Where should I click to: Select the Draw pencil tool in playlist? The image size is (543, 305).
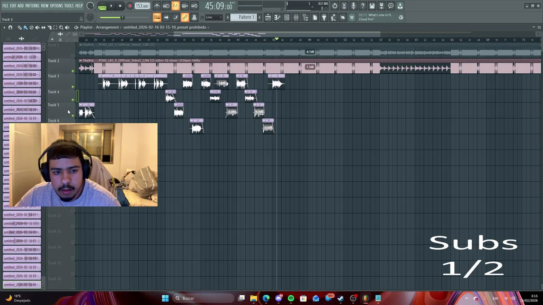tap(20, 28)
